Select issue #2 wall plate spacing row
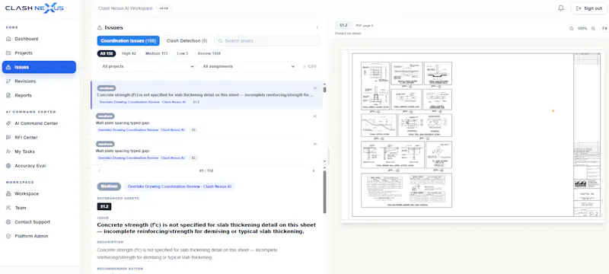Screen dimensions: 609x274 pos(206,123)
